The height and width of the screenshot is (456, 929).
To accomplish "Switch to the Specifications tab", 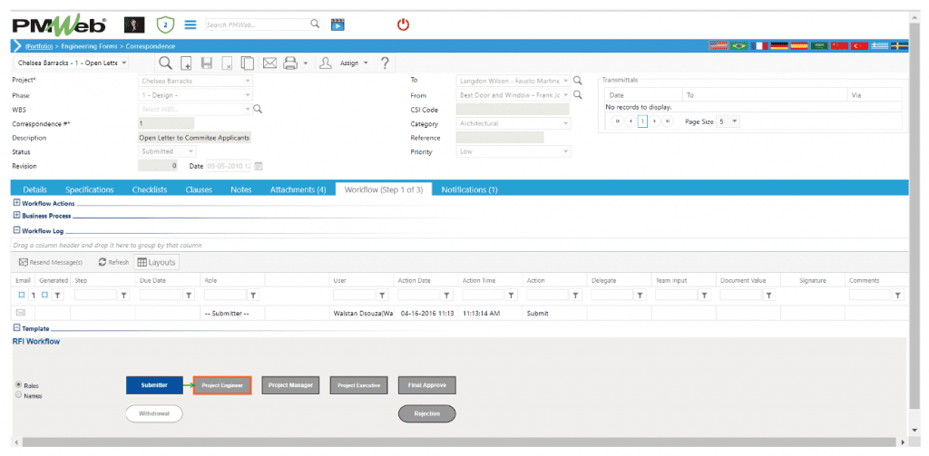I will coord(90,189).
